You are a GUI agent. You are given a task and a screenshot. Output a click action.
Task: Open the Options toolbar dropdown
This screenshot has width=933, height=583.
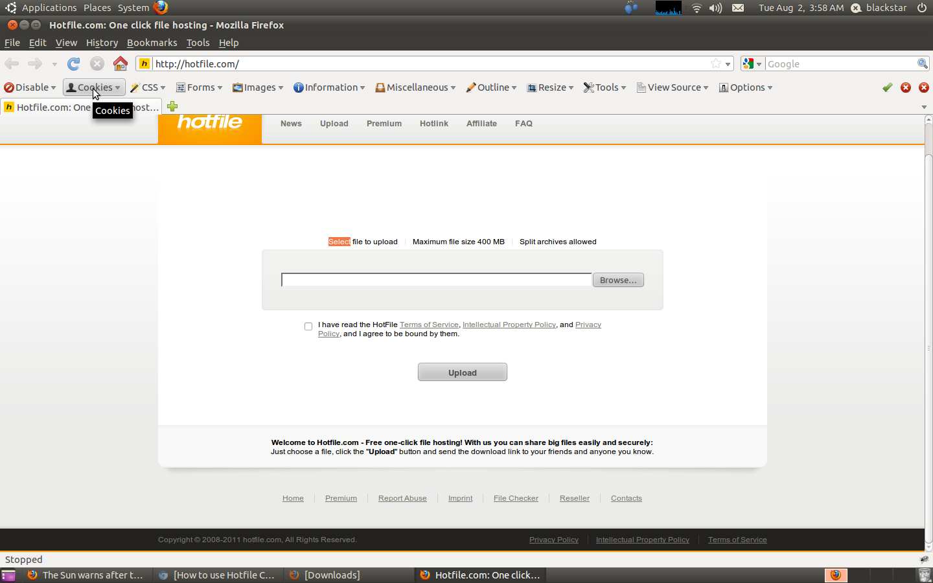(x=746, y=87)
